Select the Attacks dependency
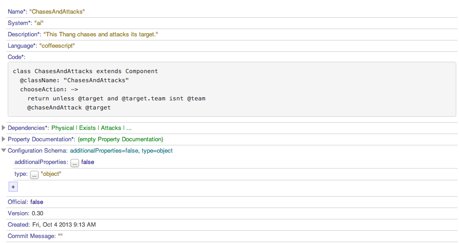 (x=111, y=128)
